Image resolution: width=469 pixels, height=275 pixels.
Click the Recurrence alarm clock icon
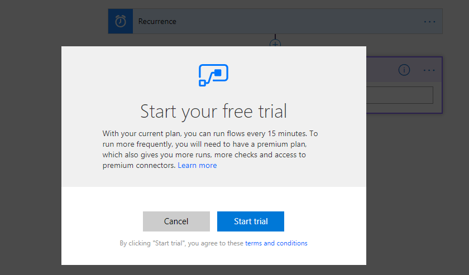(x=121, y=21)
